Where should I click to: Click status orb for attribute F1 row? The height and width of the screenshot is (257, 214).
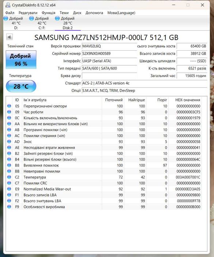[9, 195]
